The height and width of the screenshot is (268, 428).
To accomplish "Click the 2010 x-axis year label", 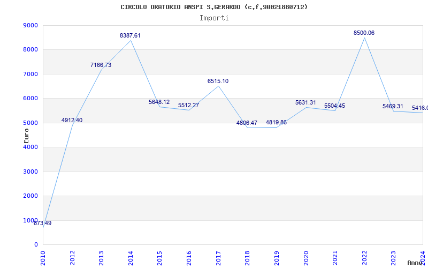I will tap(43, 258).
